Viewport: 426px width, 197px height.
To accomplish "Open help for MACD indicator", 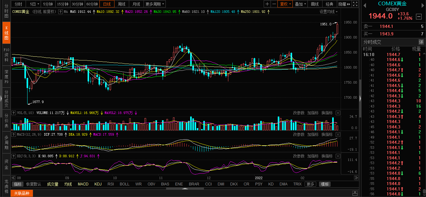I will pyautogui.click(x=13, y=134).
